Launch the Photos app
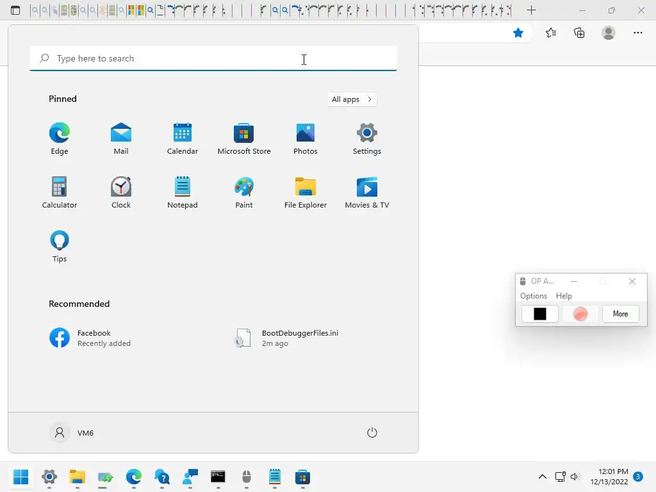 tap(306, 139)
